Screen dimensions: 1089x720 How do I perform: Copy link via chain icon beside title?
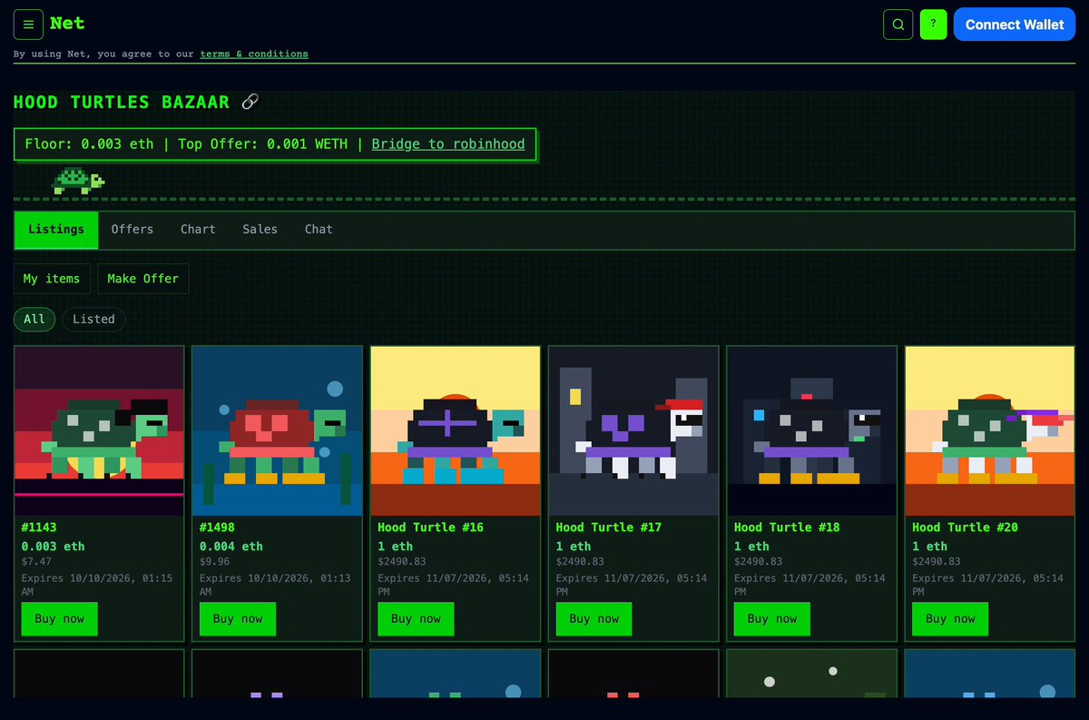coord(250,102)
